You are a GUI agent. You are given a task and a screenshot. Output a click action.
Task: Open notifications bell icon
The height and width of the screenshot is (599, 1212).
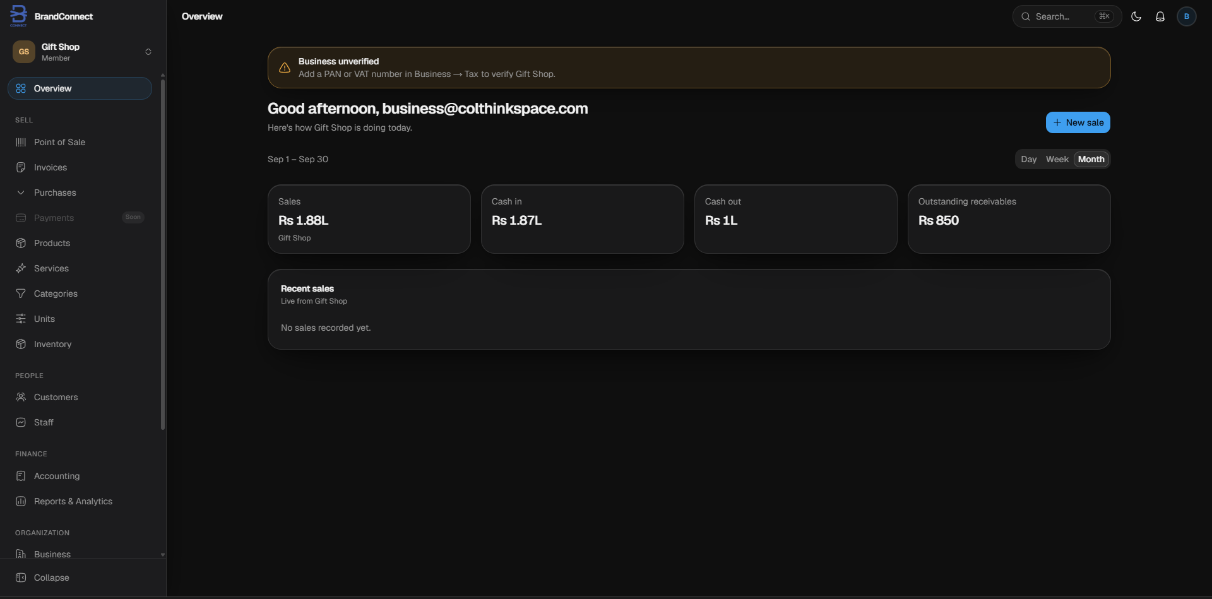click(1160, 16)
